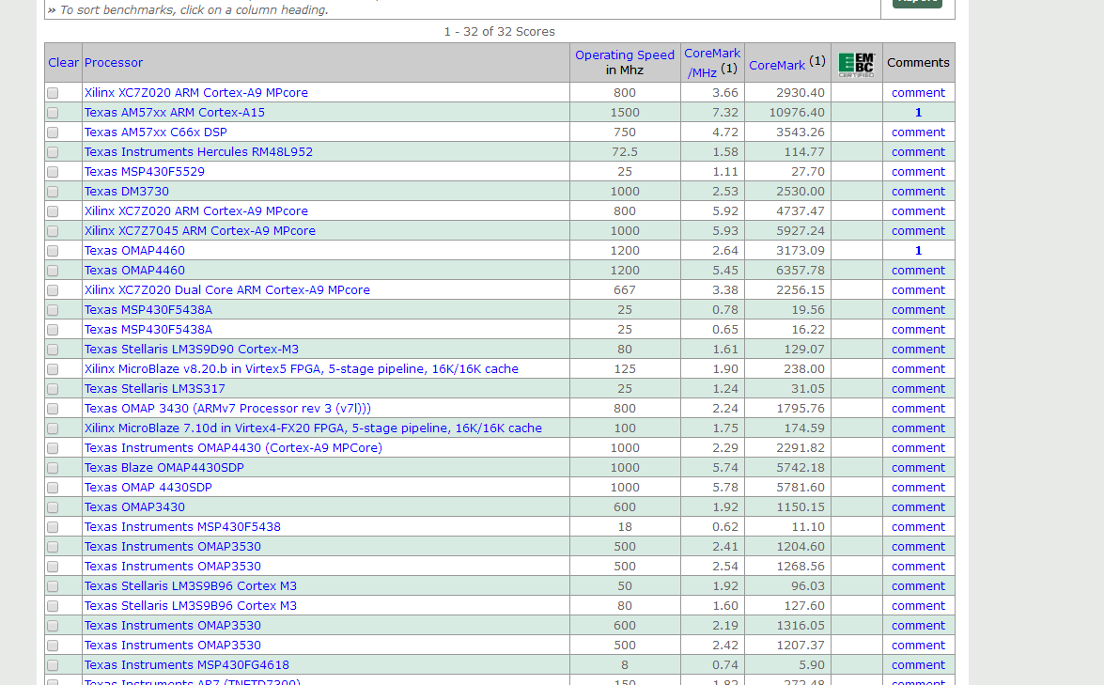Viewport: 1104px width, 685px height.
Task: Select CoreMark value 5927.24
Action: click(800, 231)
